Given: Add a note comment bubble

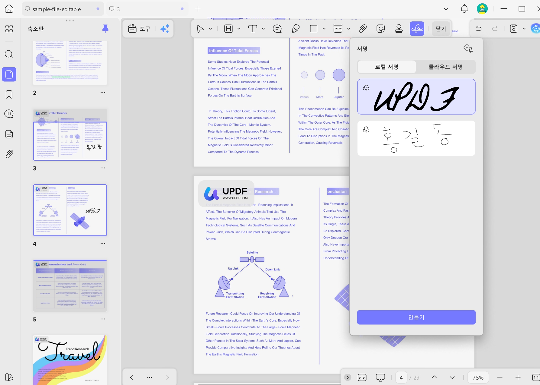Looking at the screenshot, I should (x=277, y=29).
